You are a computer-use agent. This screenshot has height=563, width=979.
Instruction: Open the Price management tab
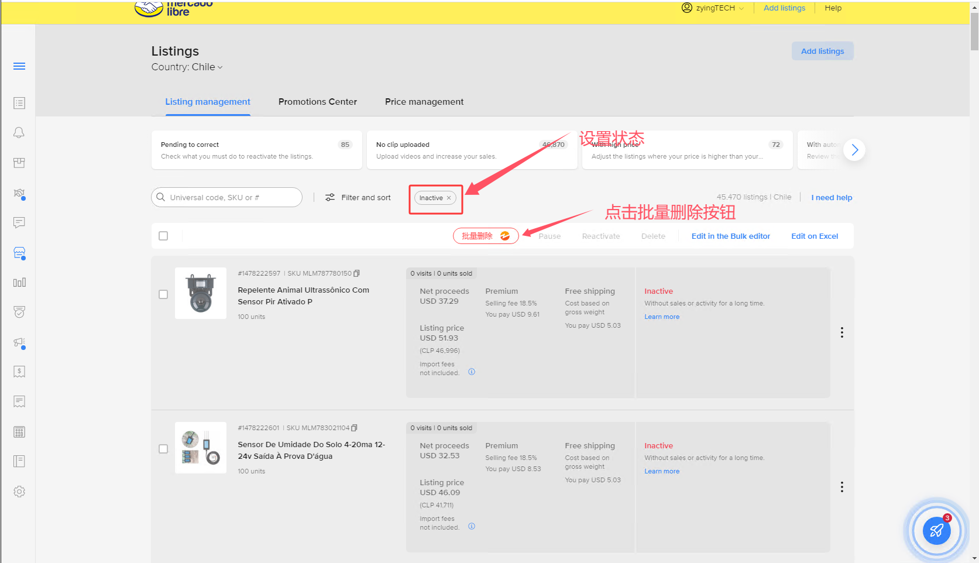coord(424,102)
